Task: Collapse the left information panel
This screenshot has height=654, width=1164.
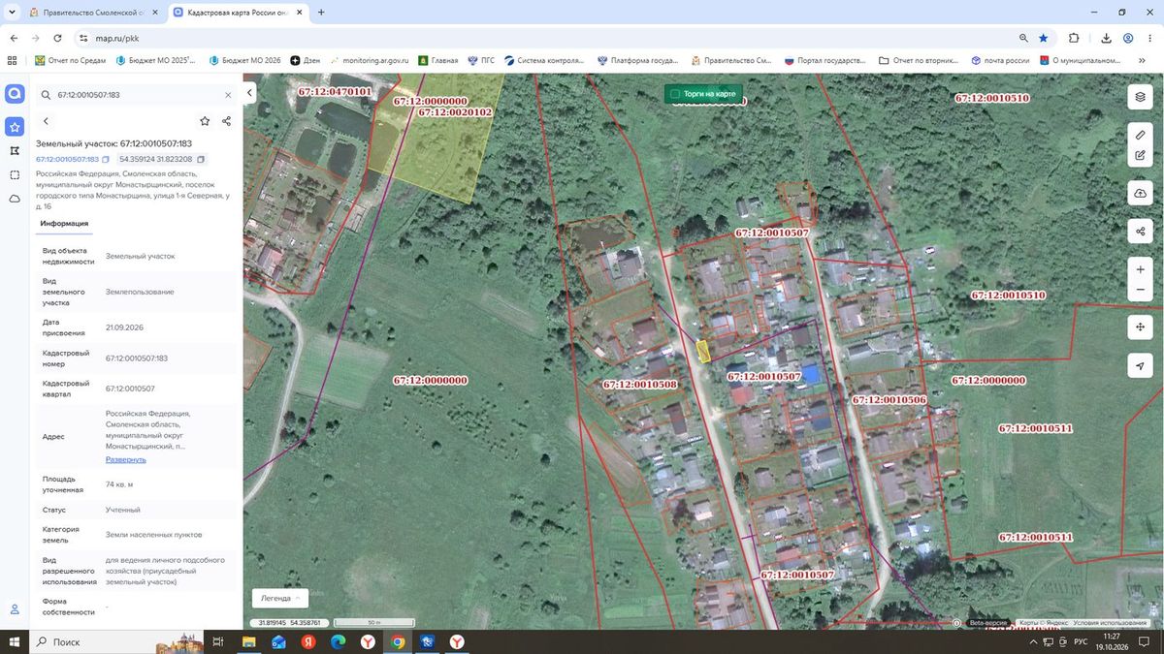Action: [x=249, y=93]
